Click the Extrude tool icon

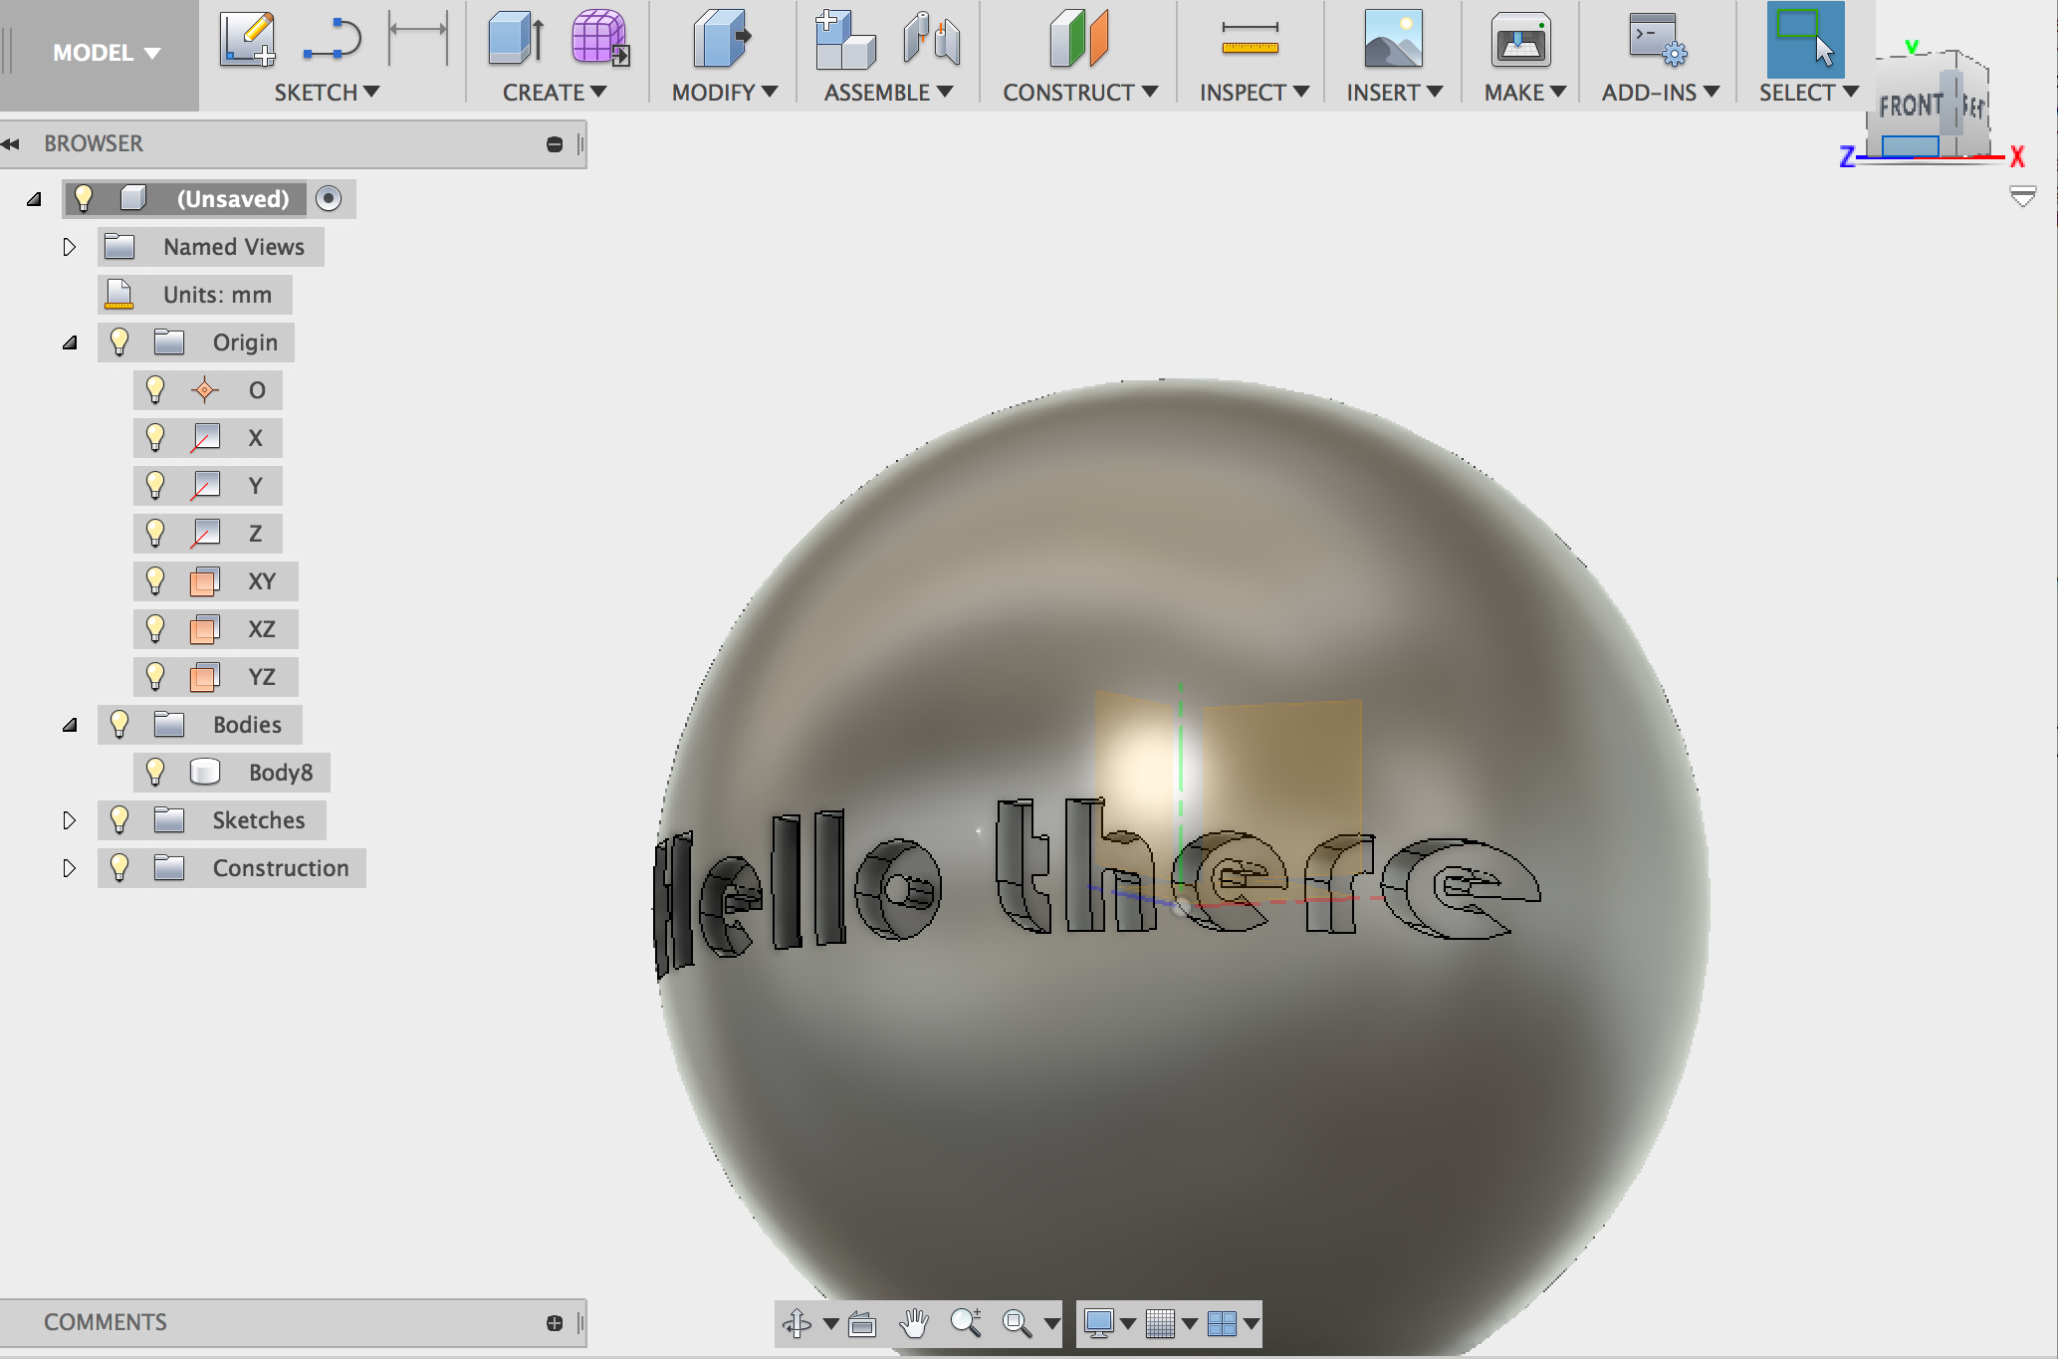[x=516, y=40]
